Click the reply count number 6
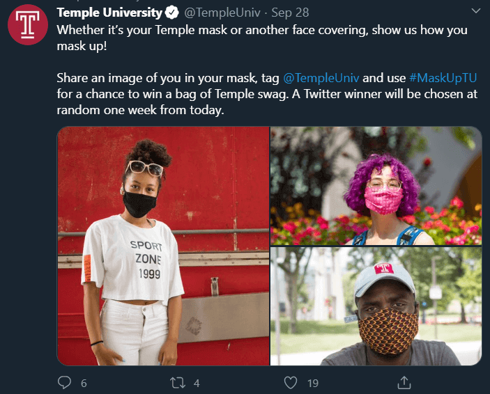490x394 pixels. [84, 383]
